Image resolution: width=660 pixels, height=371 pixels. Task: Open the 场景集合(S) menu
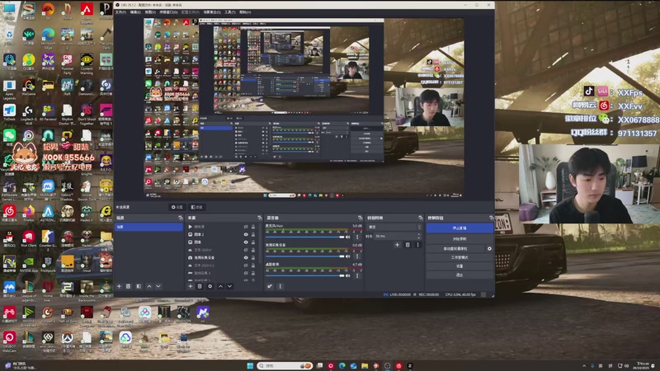pos(212,12)
